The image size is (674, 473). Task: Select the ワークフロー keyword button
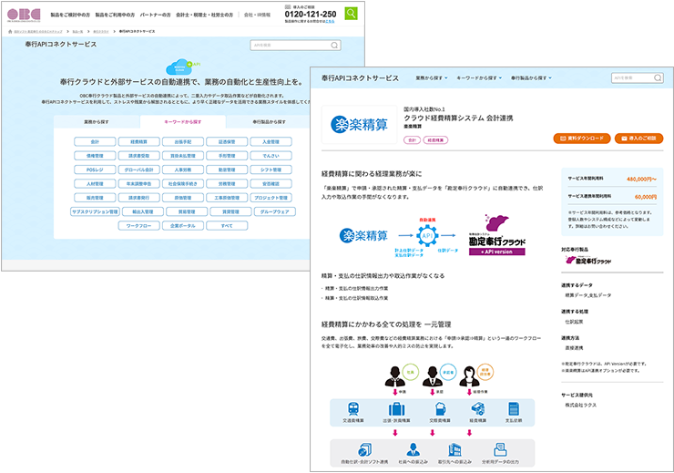click(138, 226)
